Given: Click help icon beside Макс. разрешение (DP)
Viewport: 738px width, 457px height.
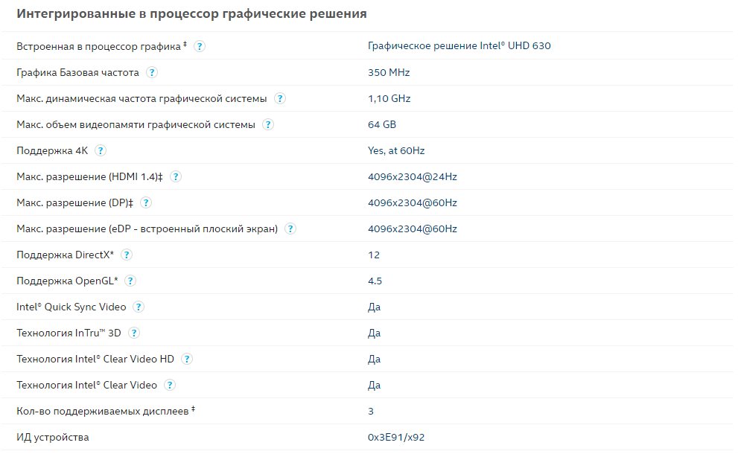Looking at the screenshot, I should 146,202.
